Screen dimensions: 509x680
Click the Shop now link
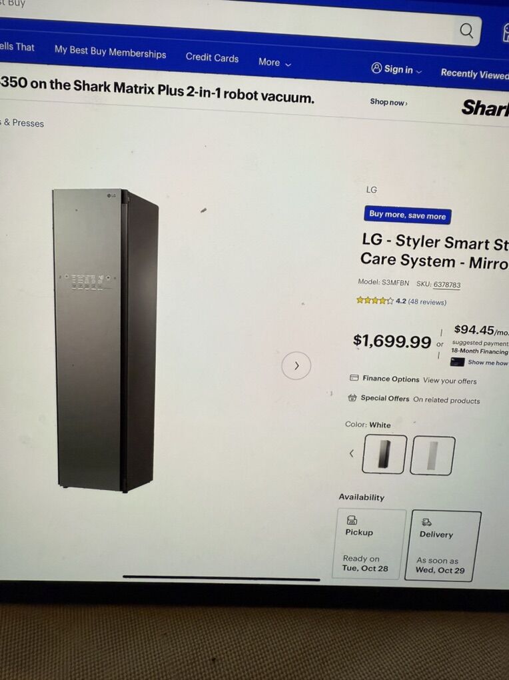[x=388, y=103]
